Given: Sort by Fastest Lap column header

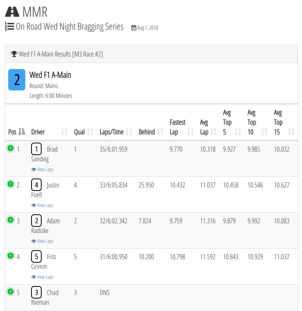Looking at the screenshot, I should (182, 127).
